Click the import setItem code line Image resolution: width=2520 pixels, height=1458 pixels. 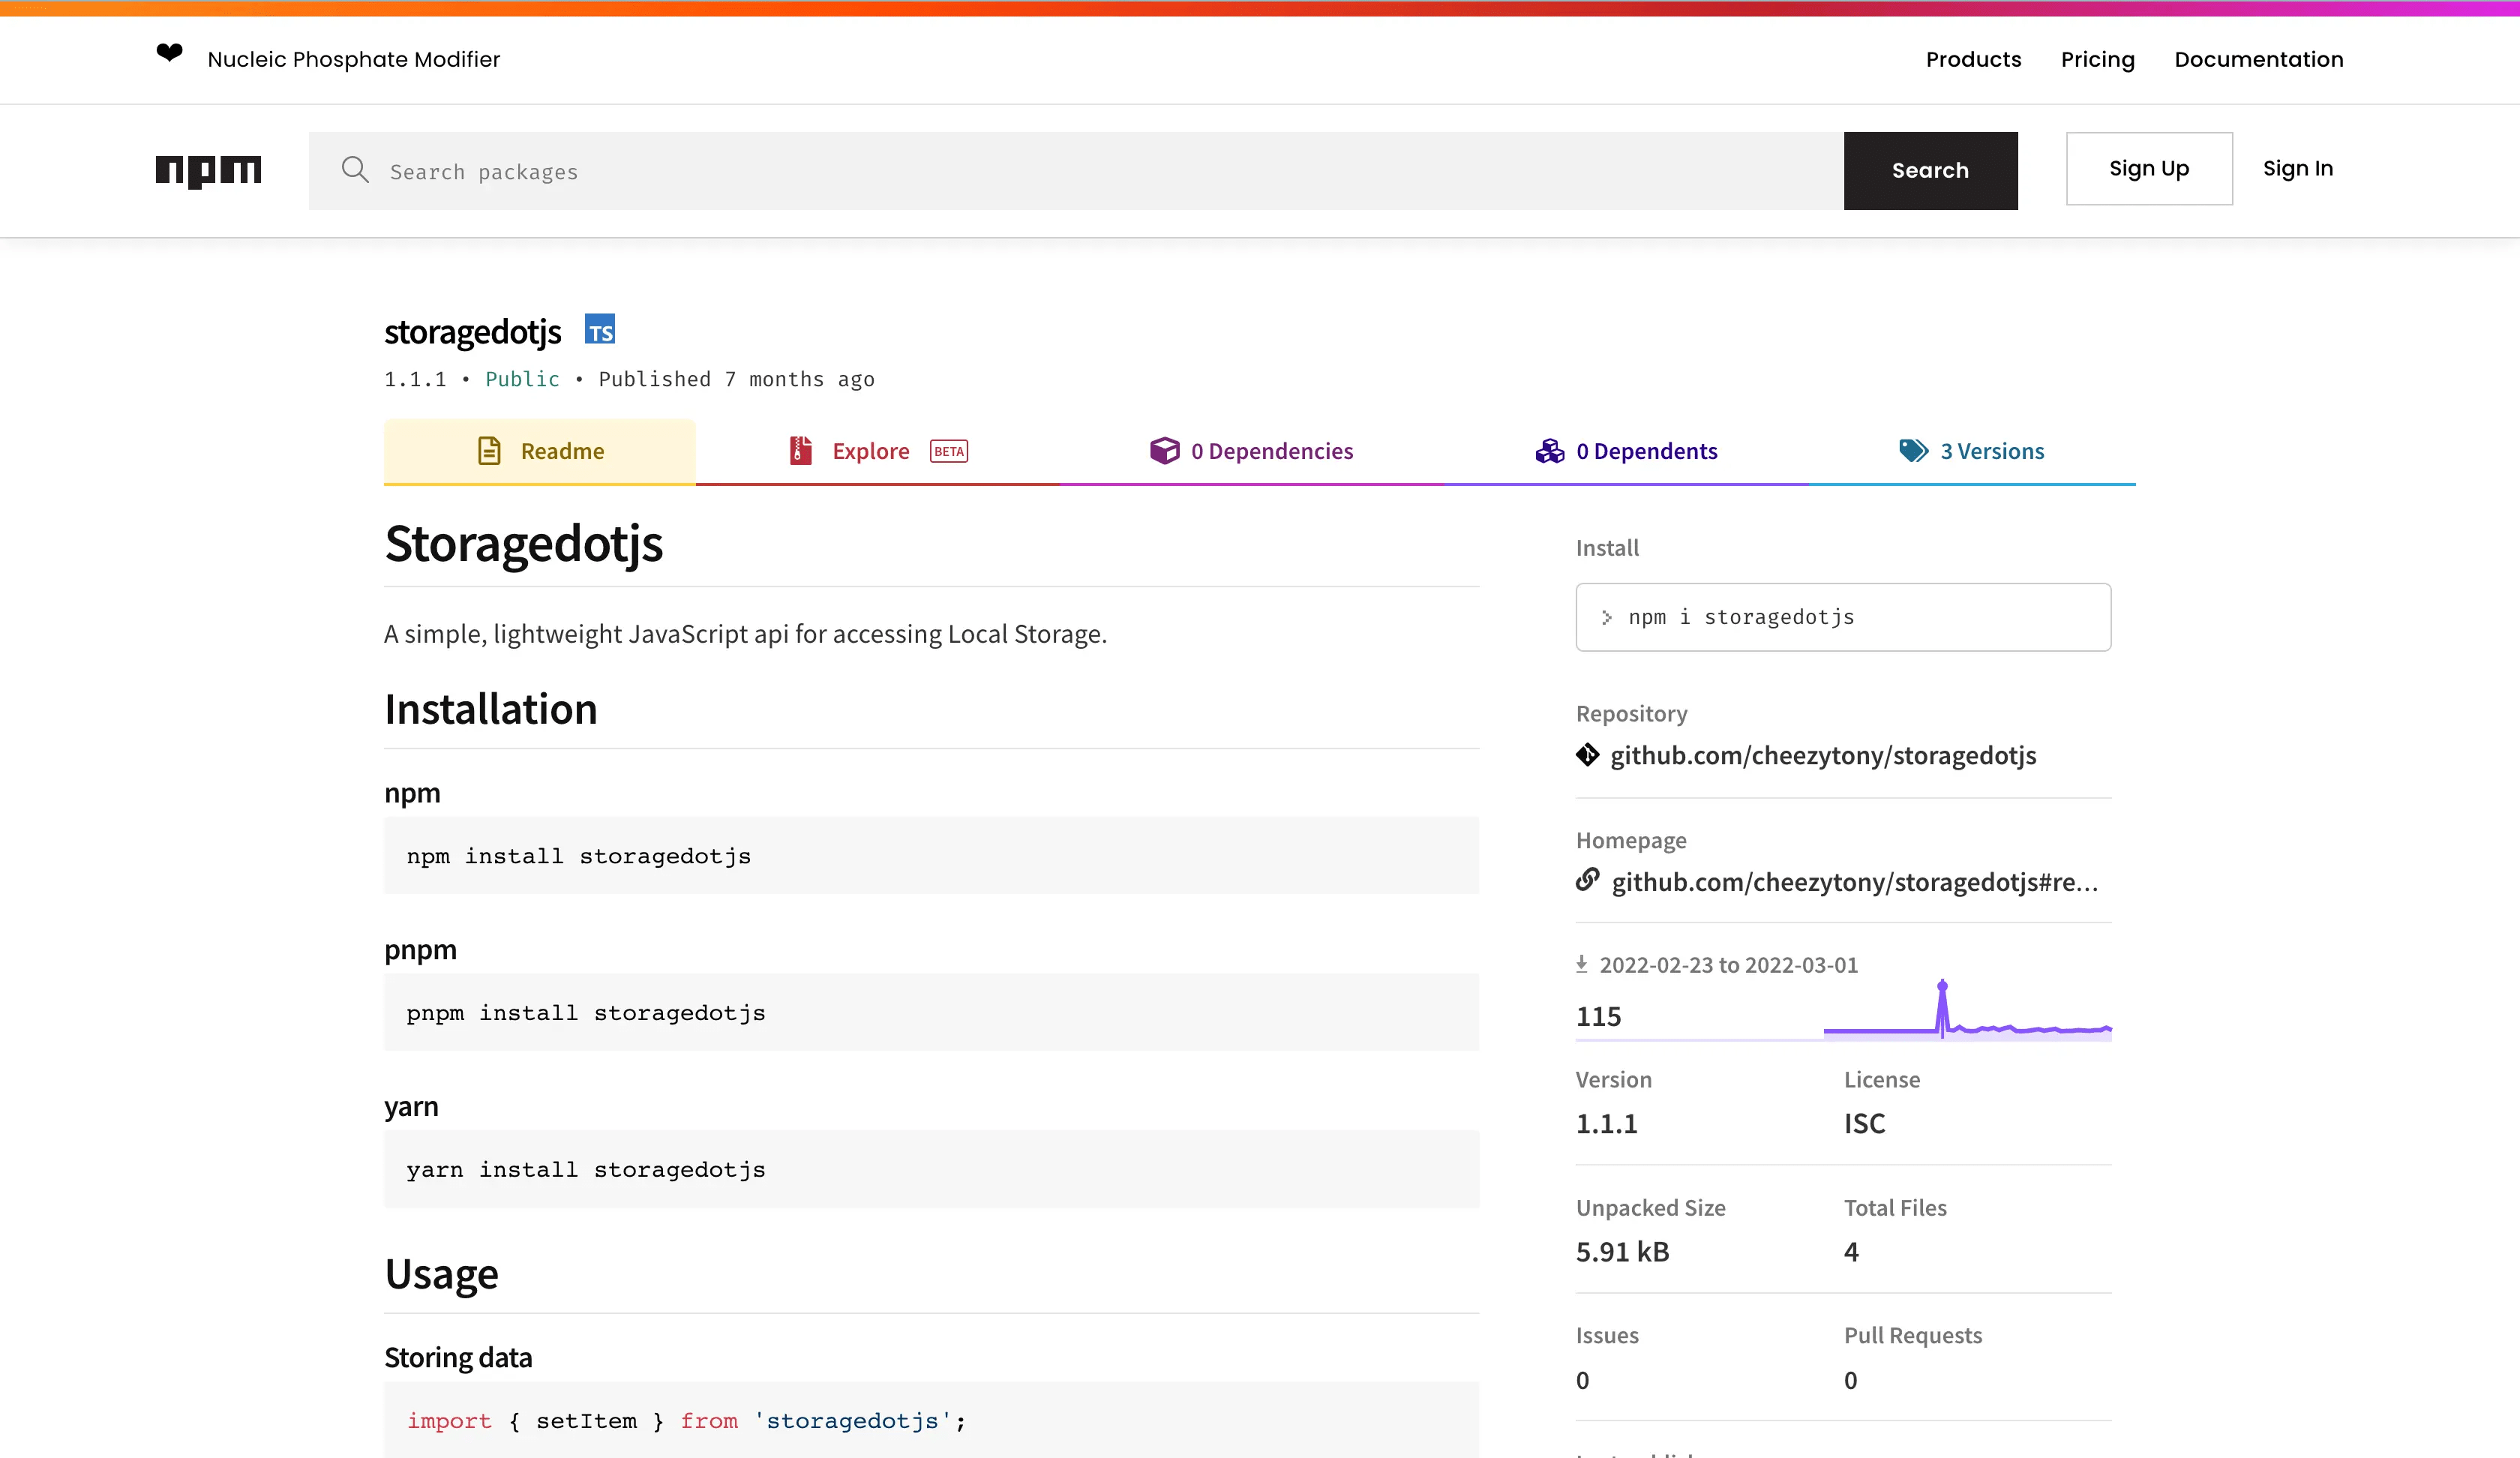[x=686, y=1421]
